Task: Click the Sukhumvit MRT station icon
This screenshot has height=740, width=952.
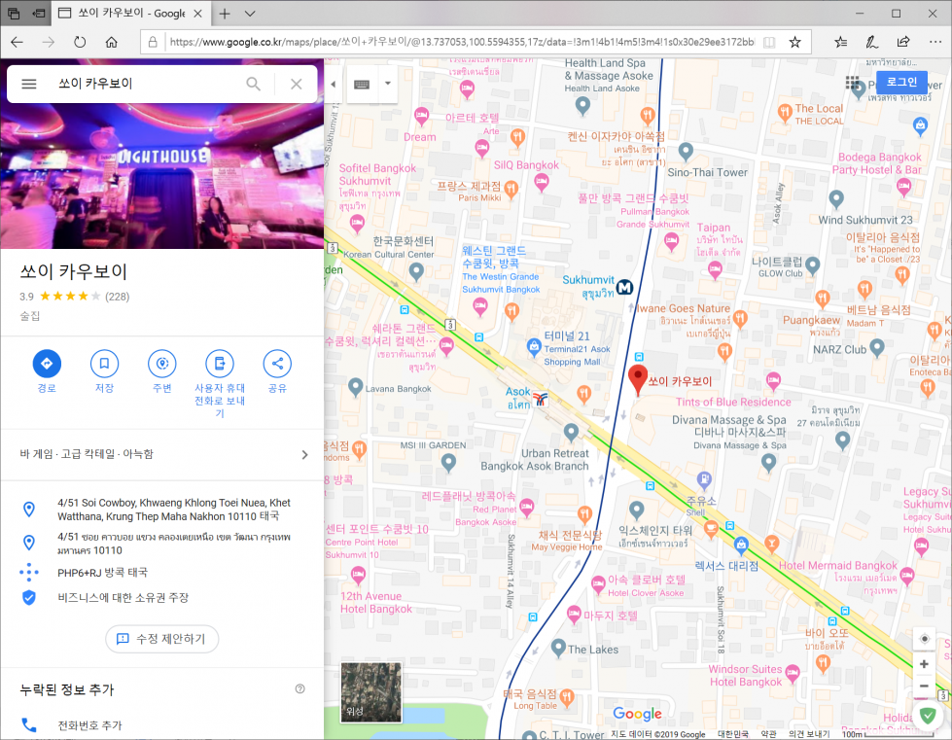Action: [624, 287]
